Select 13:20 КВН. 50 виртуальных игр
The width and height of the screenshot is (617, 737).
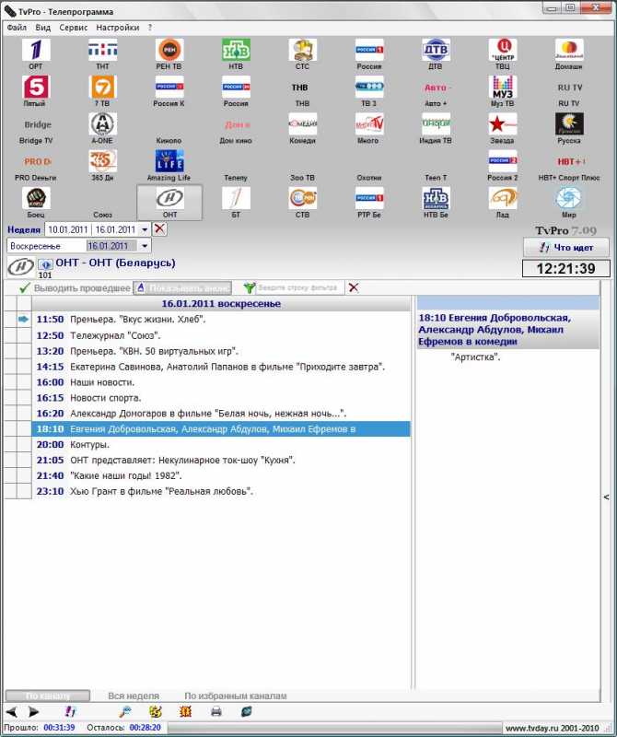[x=221, y=351]
